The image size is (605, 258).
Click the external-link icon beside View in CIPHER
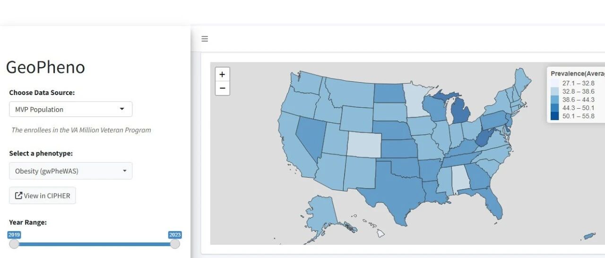tap(19, 196)
